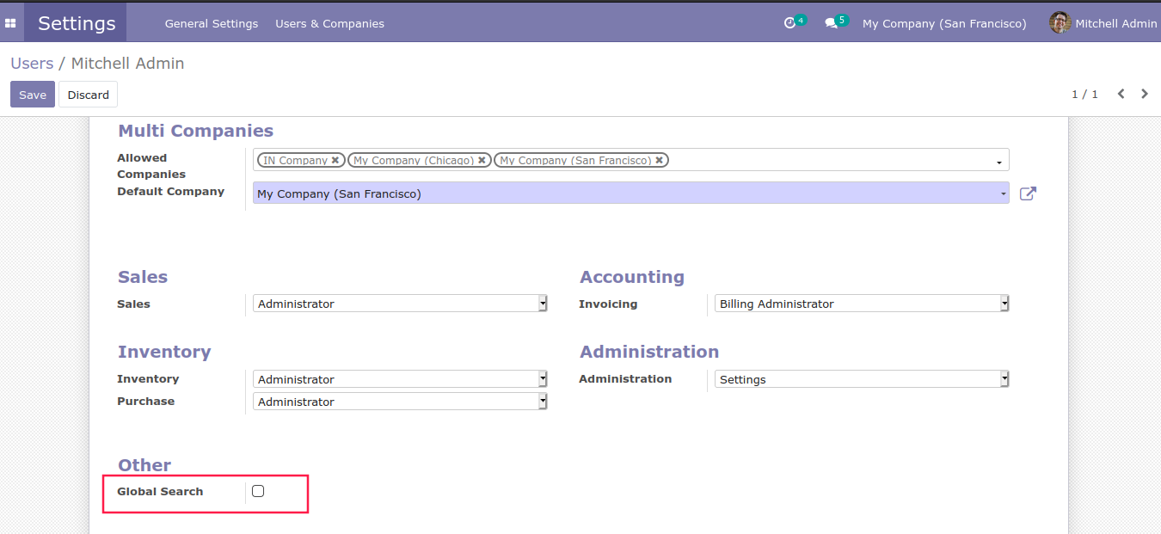The width and height of the screenshot is (1161, 534).
Task: Open the Users & Companies menu
Action: pos(329,23)
